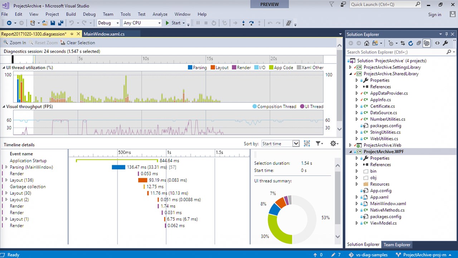Close the Report diagsession tab

coord(78,34)
